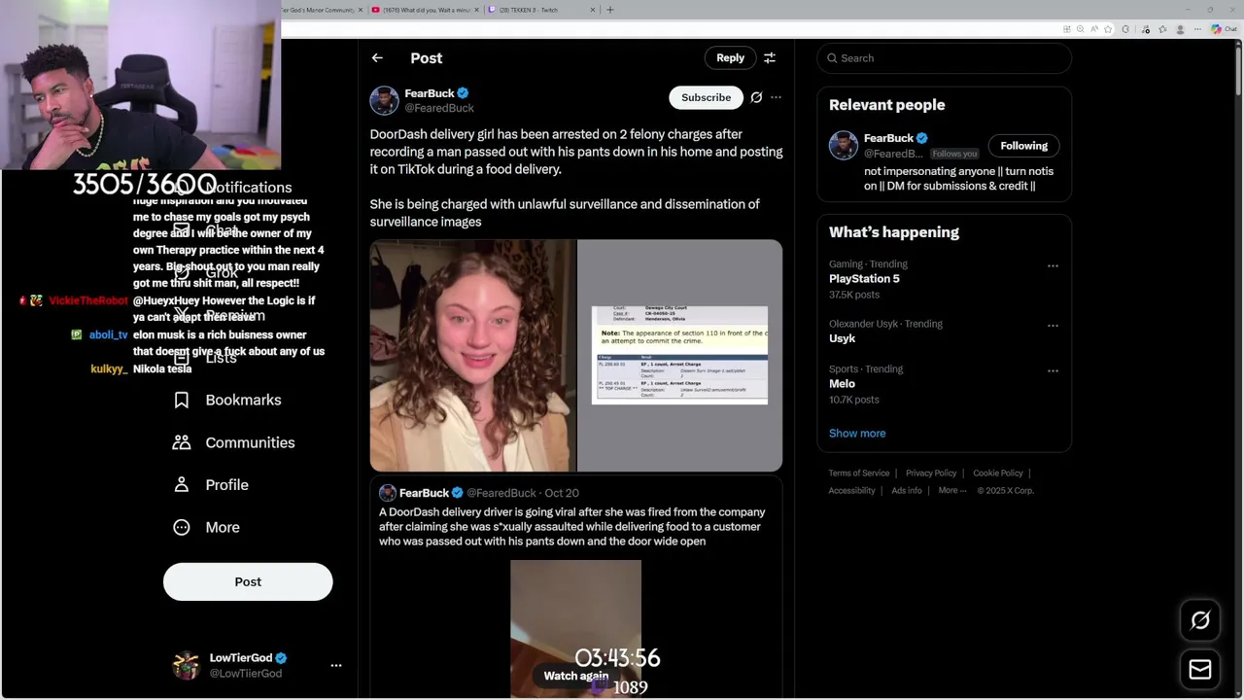Click the More circle-dots icon

(x=182, y=528)
